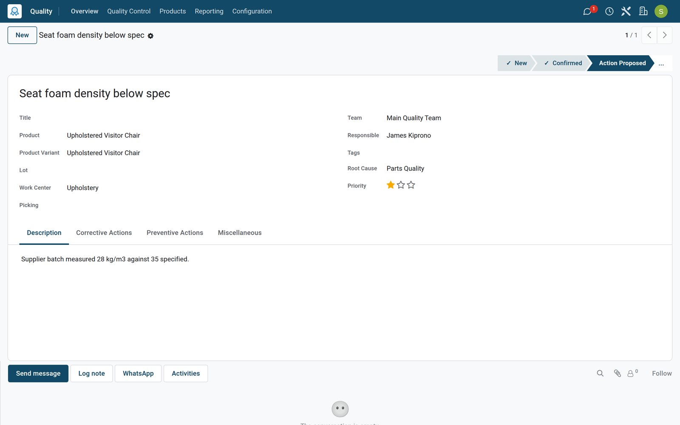Click the Lot input field
This screenshot has width=680, height=425.
(200, 170)
